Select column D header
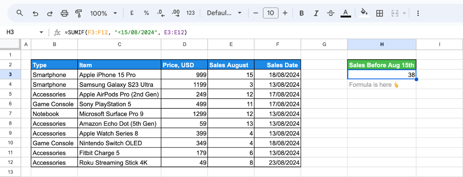463x177 pixels. tap(184, 44)
